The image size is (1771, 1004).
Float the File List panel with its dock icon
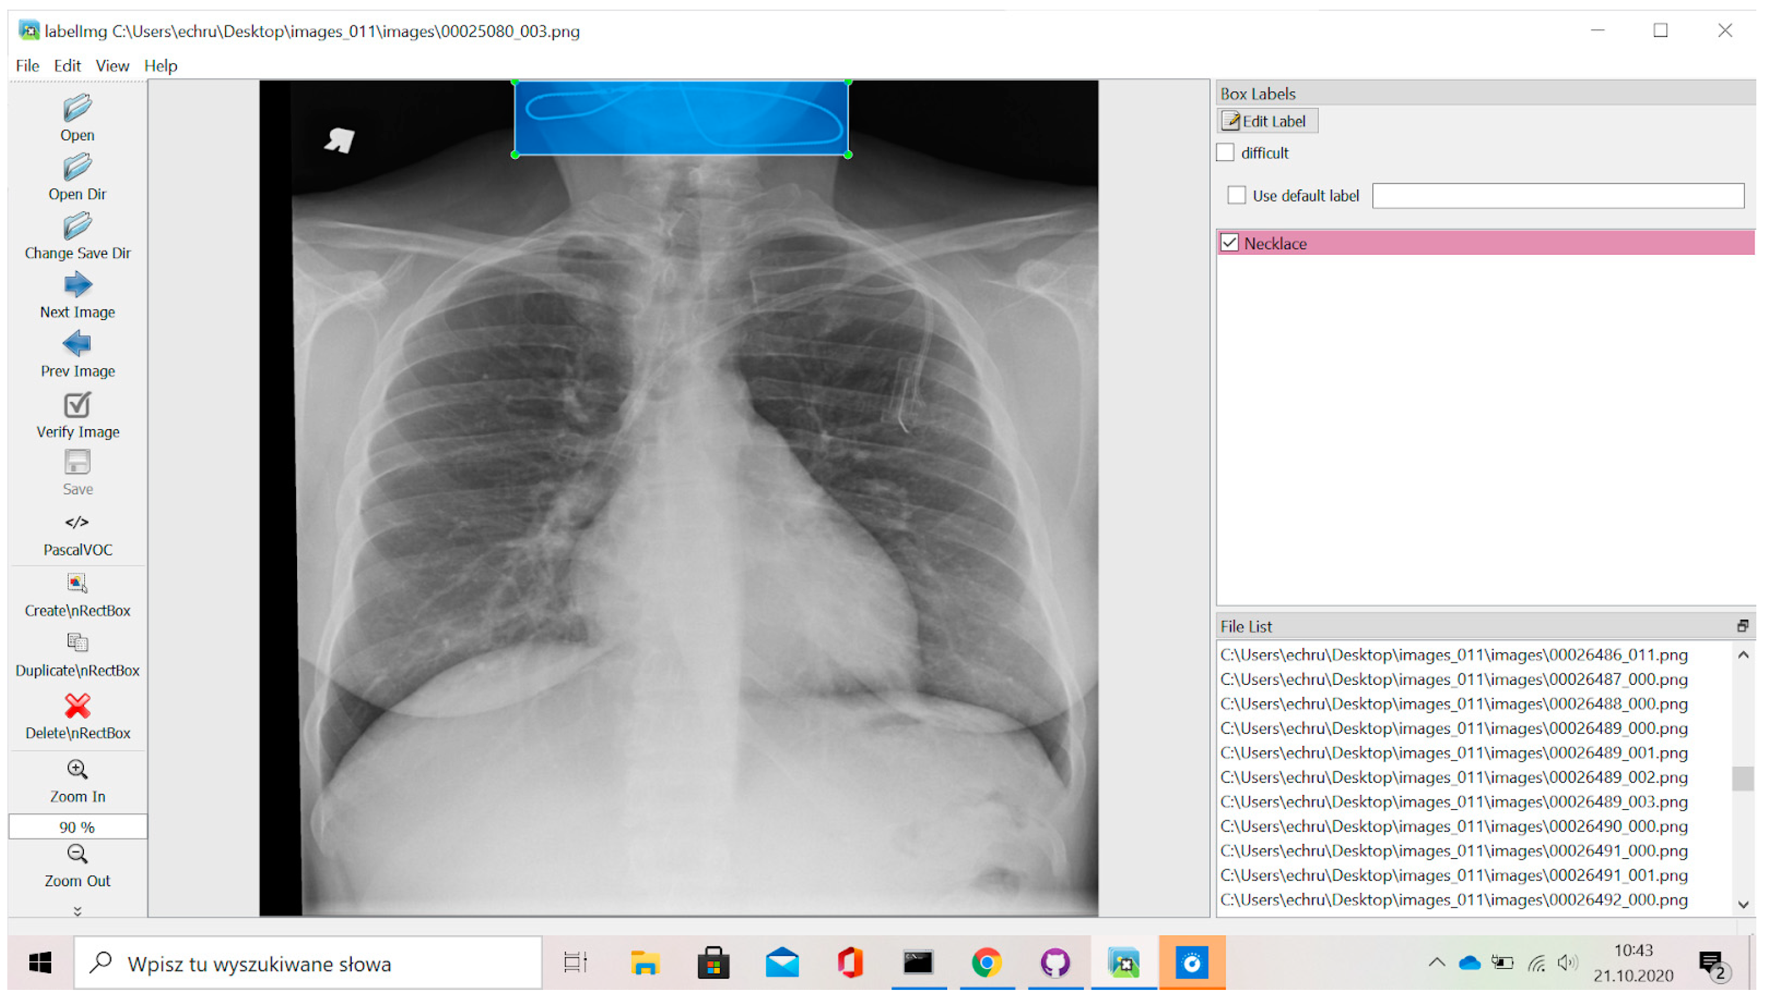click(x=1742, y=626)
